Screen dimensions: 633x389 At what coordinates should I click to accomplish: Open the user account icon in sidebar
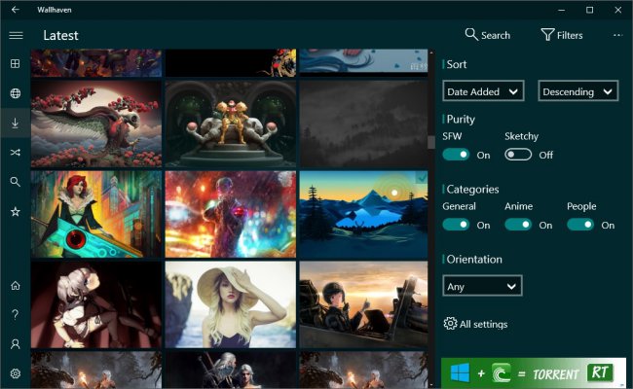click(16, 344)
